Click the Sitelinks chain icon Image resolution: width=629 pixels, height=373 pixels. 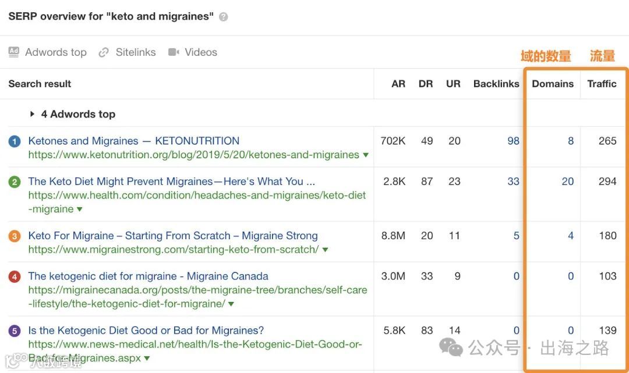[x=104, y=52]
